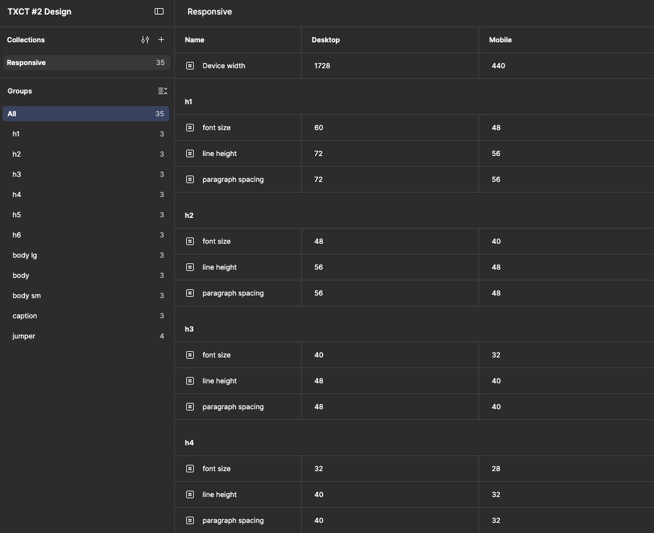
Task: Click number icon of h2 line height
Action: click(x=190, y=267)
